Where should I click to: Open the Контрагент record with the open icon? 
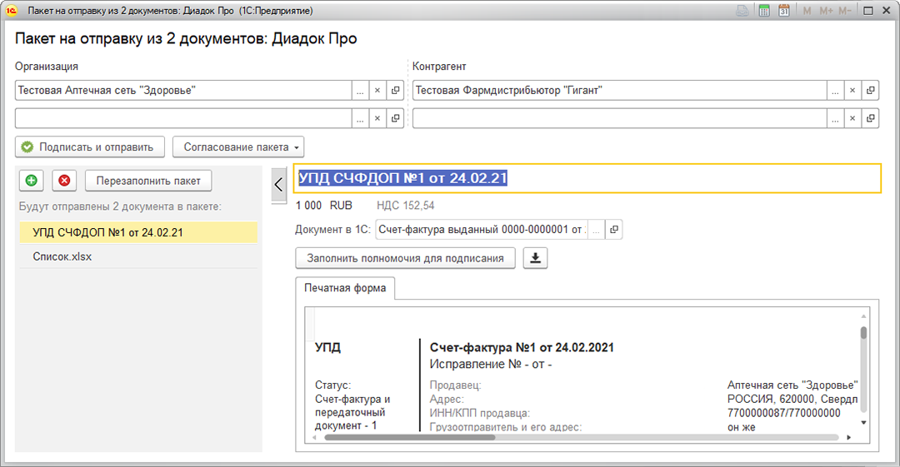[871, 91]
